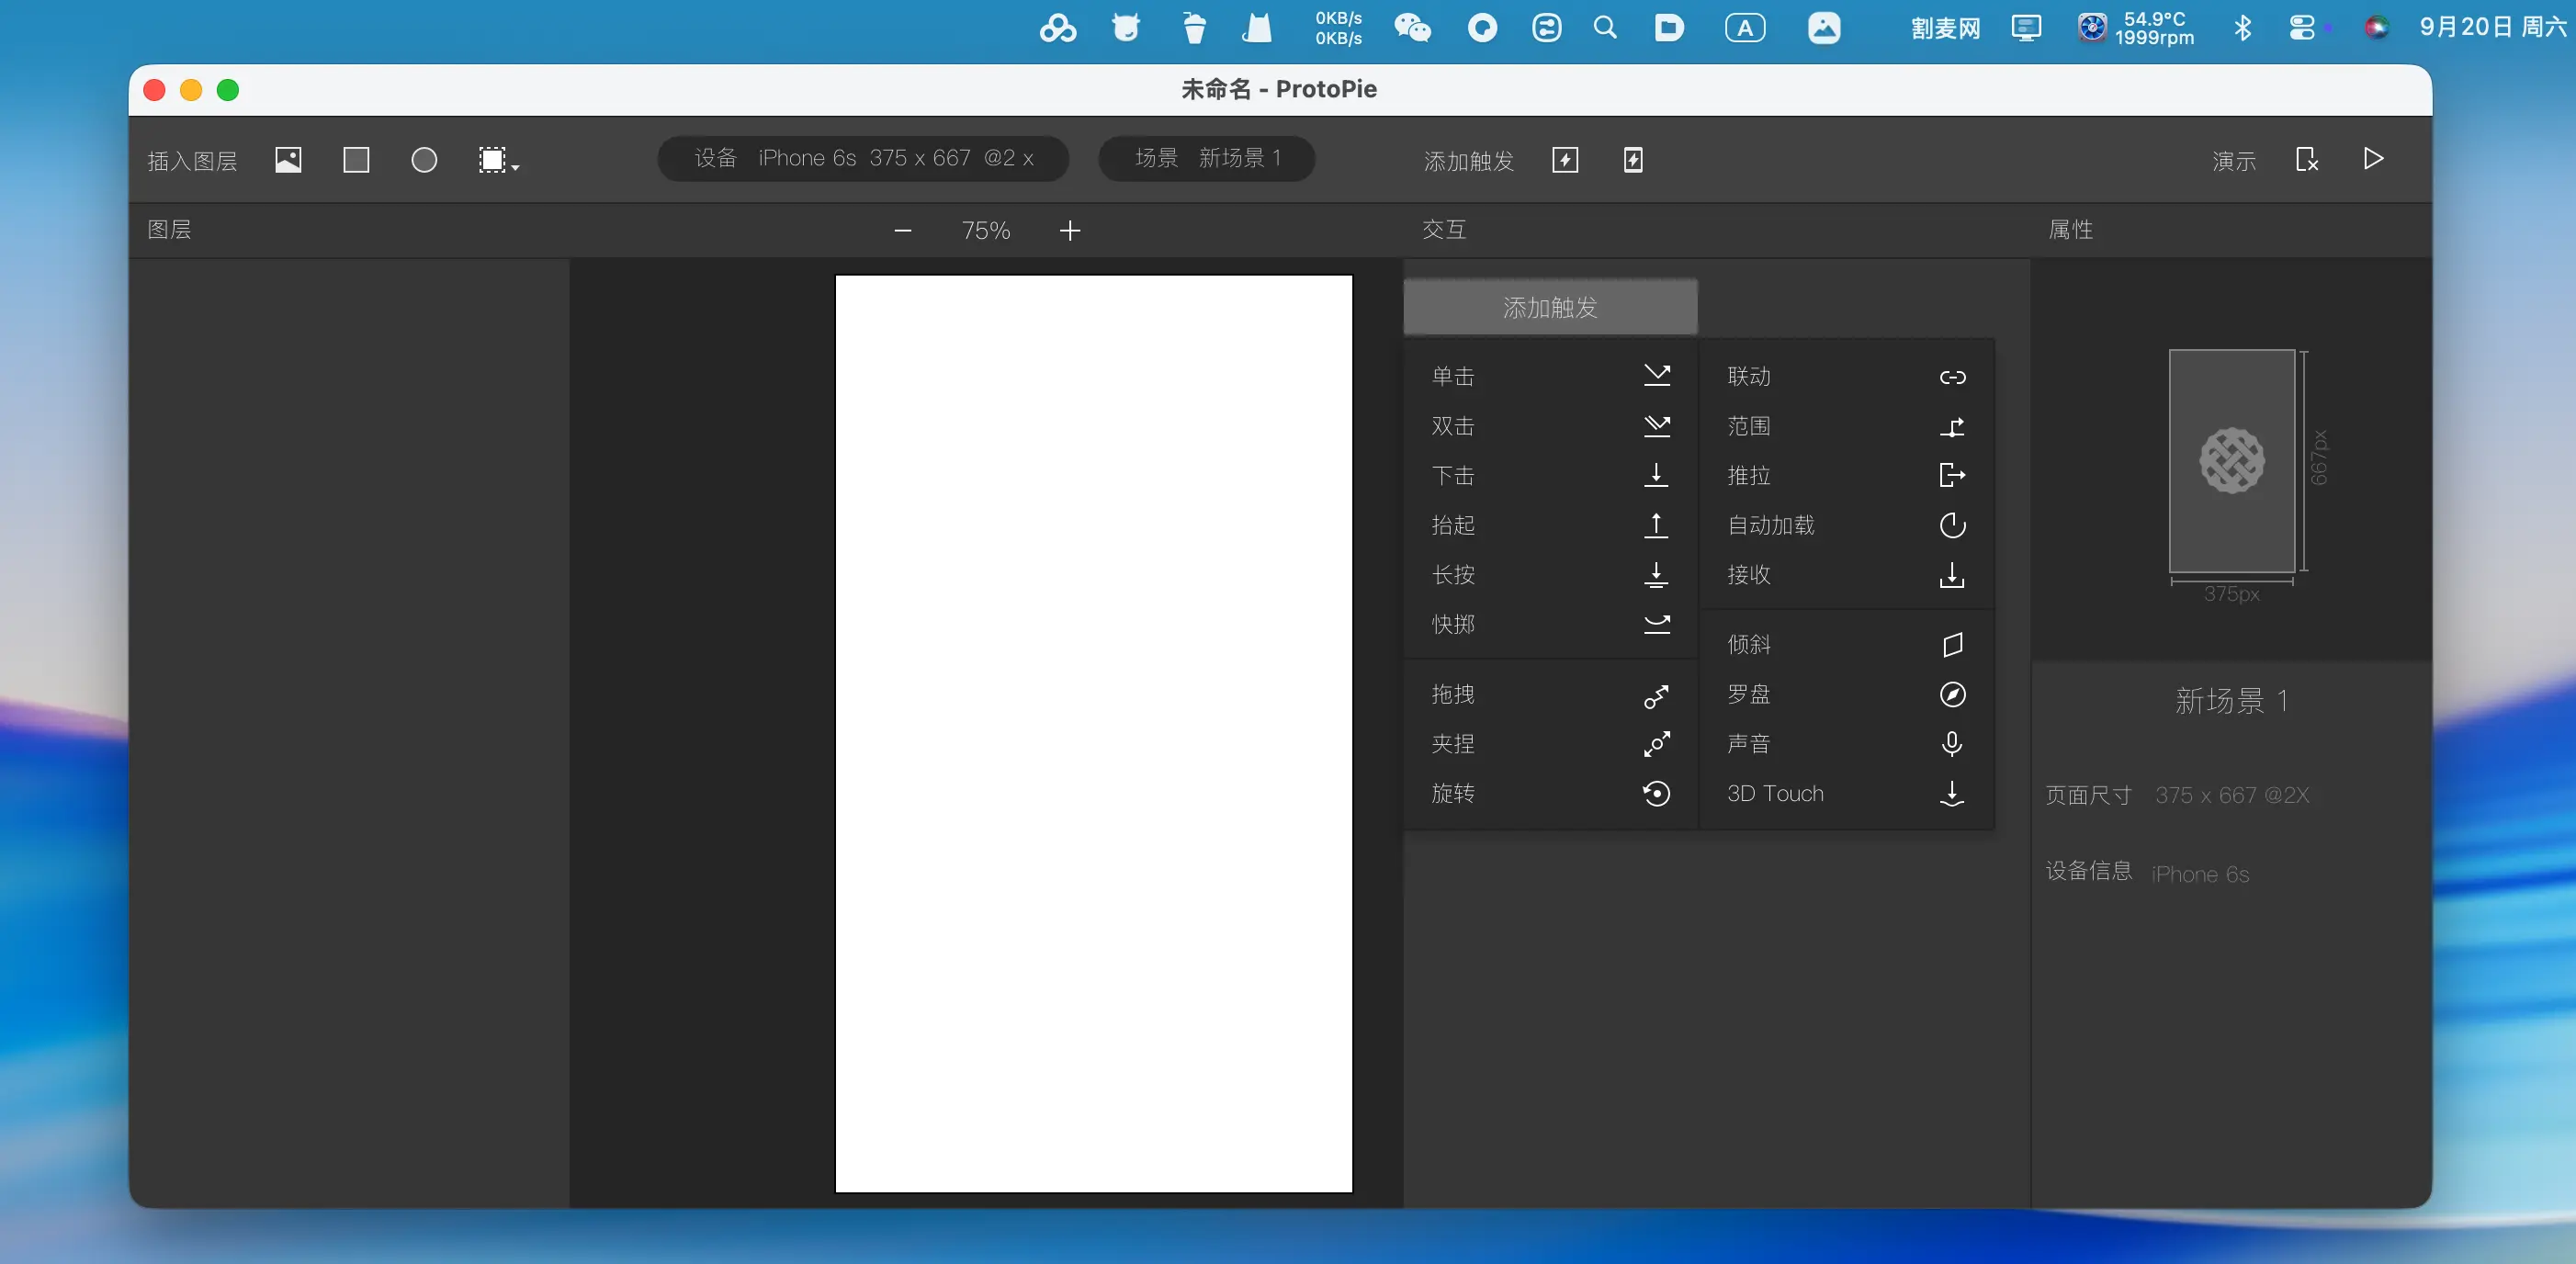The height and width of the screenshot is (1264, 2576).
Task: Choose the 拖拽 drag trigger
Action: pos(1550,694)
